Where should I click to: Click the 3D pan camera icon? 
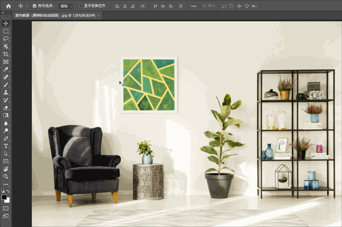click(239, 6)
